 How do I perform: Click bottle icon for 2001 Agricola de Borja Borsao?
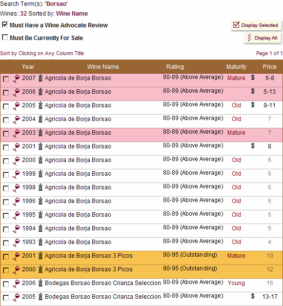pos(40,146)
